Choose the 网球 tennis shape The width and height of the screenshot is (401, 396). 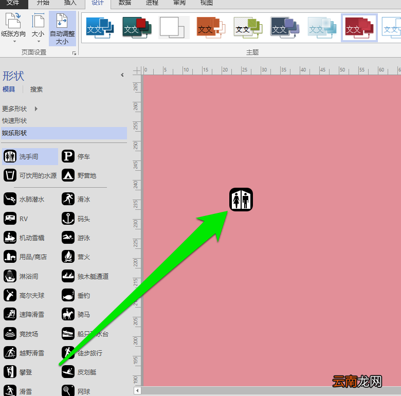[x=76, y=391]
